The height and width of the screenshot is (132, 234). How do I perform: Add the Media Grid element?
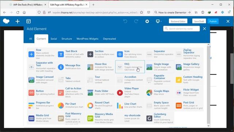[x=42, y=118]
